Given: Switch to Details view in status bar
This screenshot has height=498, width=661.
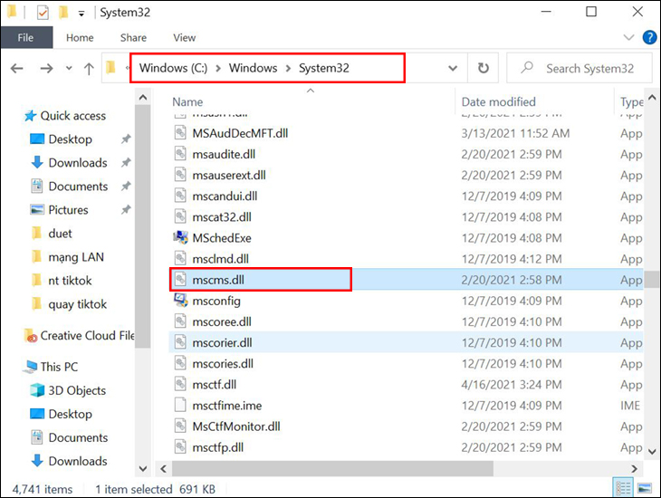Looking at the screenshot, I should (x=623, y=488).
